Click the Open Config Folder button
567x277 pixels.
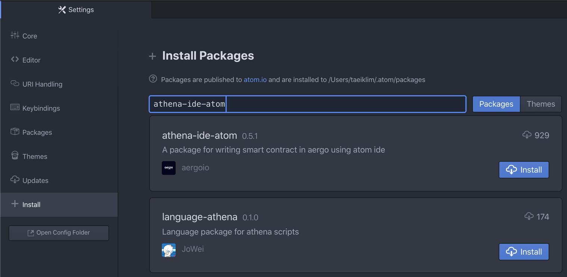(59, 233)
